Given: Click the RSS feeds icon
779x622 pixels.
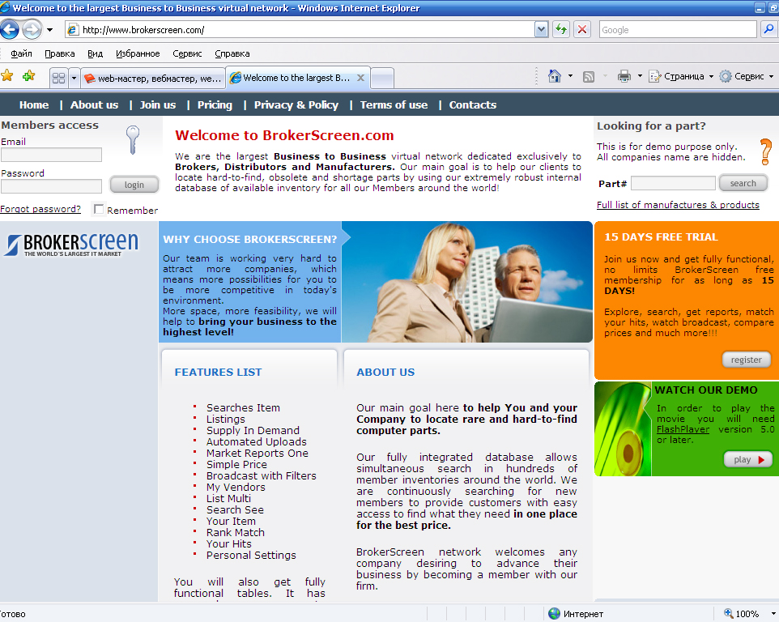Looking at the screenshot, I should coord(589,76).
